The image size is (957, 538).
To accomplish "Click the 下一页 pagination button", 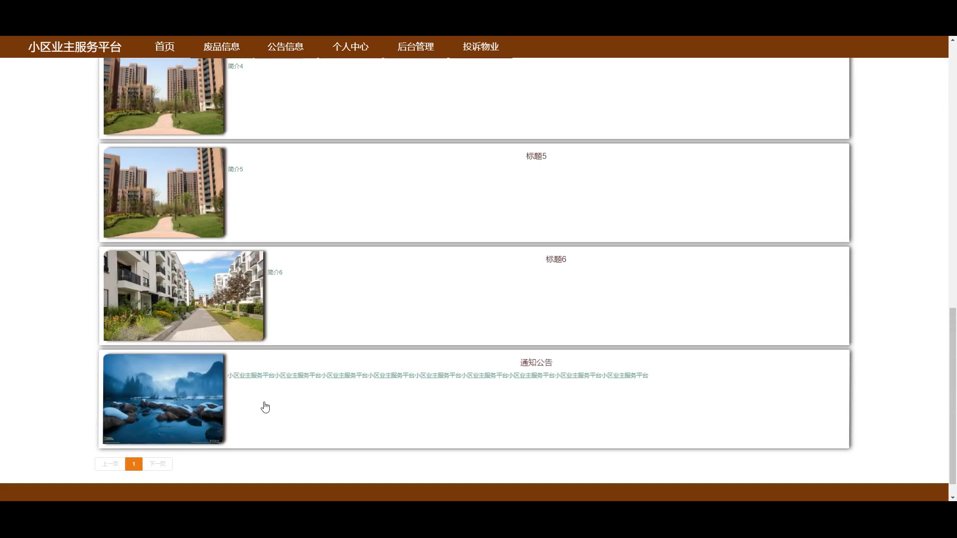I will tap(157, 464).
